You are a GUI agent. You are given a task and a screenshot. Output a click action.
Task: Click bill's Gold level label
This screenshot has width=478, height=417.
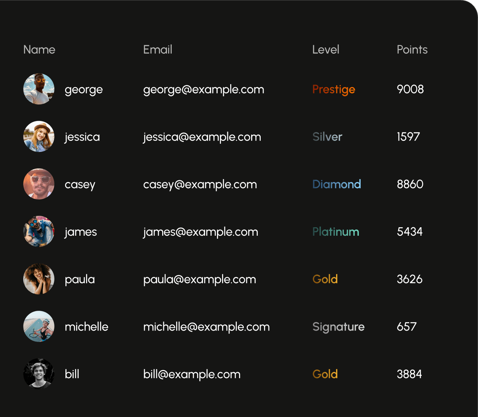pyautogui.click(x=325, y=374)
